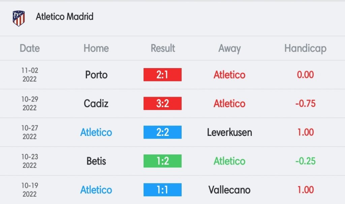
Task: Open the Atletico Madrid team title
Action: 65,17
